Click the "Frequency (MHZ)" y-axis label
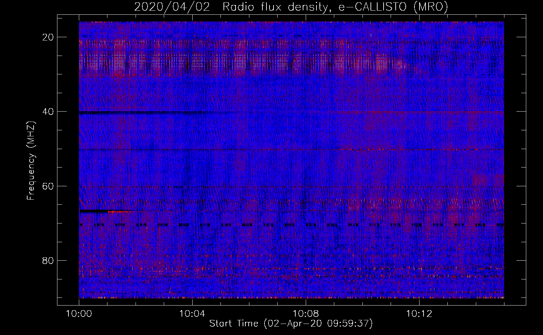 (31, 161)
